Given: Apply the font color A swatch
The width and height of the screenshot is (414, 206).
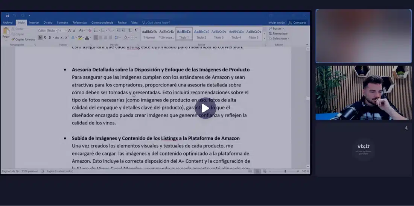Looking at the screenshot, I should [87, 38].
